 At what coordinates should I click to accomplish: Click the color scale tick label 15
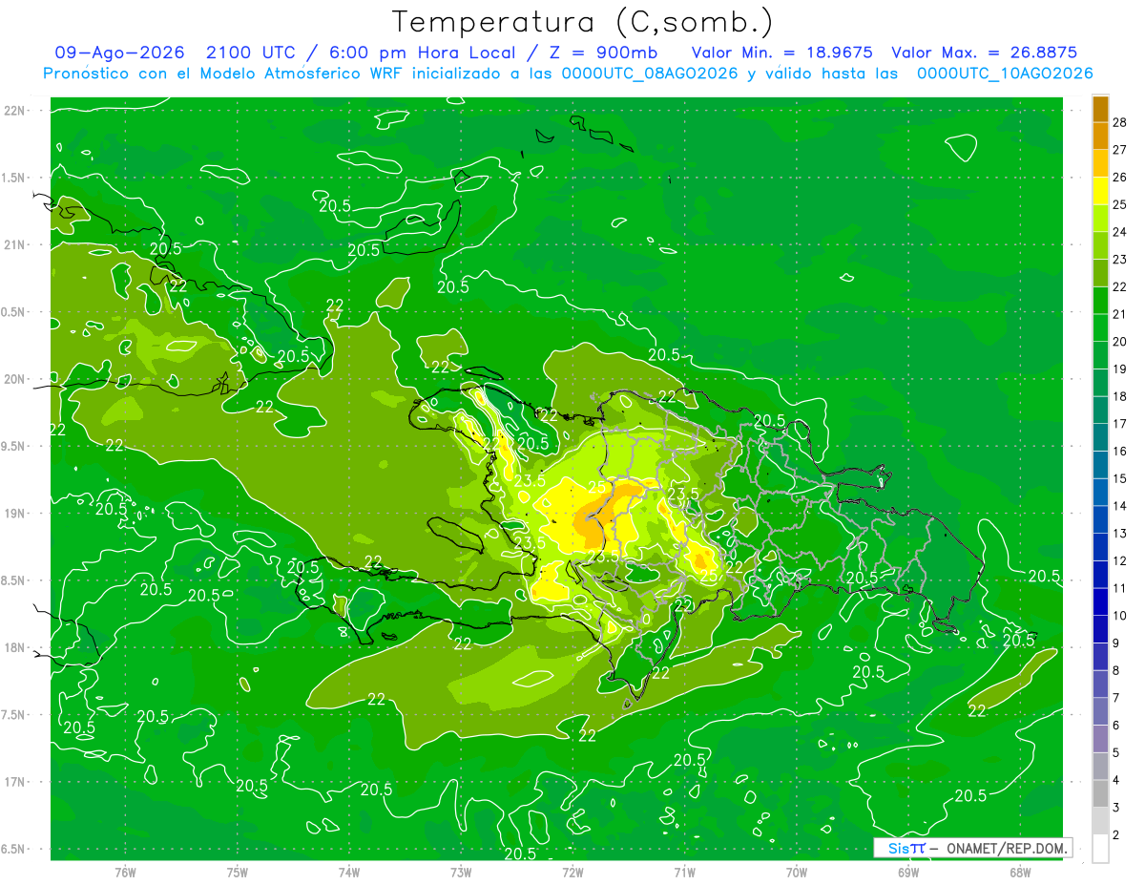coord(1120,478)
